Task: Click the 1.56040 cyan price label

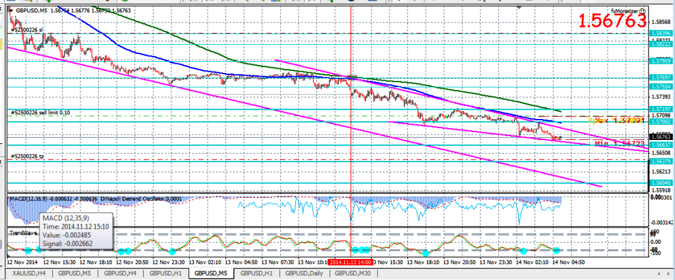Action: point(660,183)
